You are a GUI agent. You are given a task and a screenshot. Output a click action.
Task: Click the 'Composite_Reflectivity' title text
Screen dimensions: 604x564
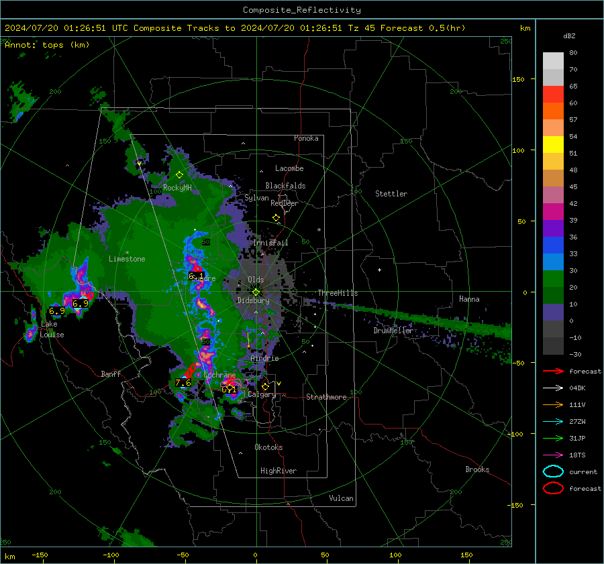click(301, 10)
